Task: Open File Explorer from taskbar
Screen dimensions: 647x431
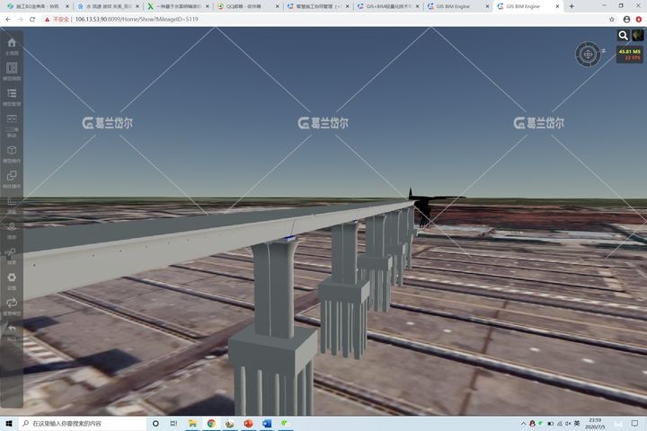Action: click(x=192, y=424)
